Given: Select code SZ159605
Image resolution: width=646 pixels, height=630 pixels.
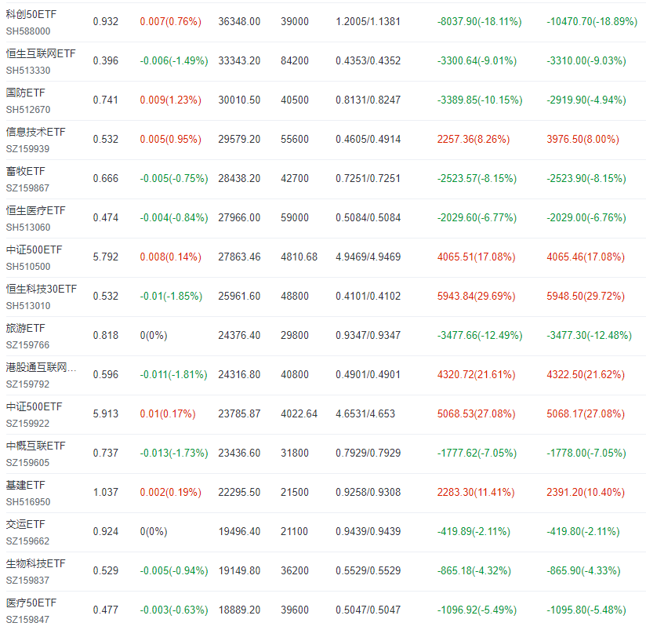Looking at the screenshot, I should [27, 463].
